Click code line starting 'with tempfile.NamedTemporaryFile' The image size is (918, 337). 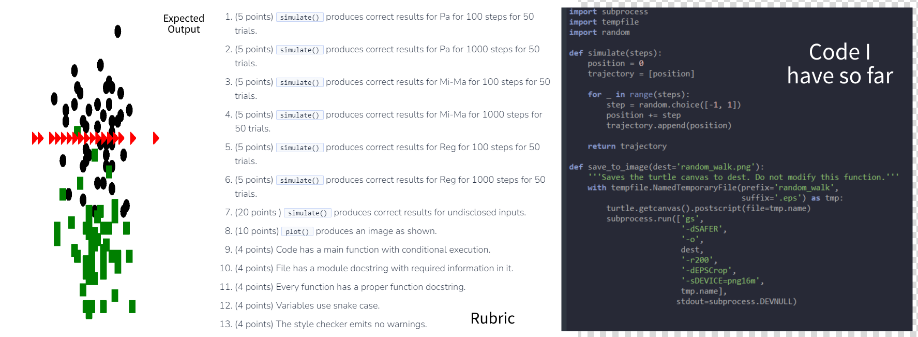pos(713,187)
